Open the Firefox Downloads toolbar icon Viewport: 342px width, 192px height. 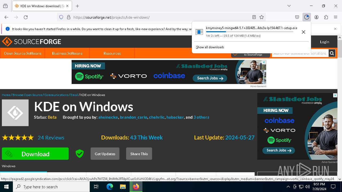pyautogui.click(x=306, y=17)
